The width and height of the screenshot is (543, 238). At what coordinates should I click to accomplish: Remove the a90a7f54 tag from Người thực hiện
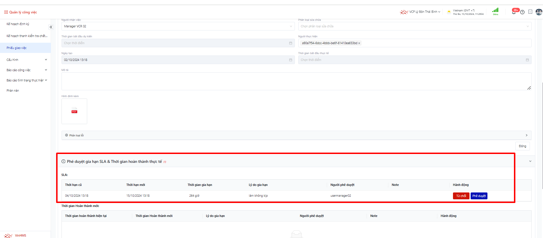359,43
